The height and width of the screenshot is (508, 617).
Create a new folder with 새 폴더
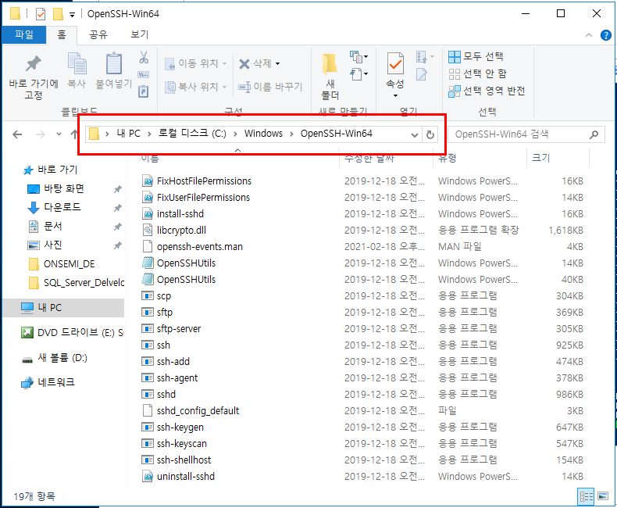(330, 77)
